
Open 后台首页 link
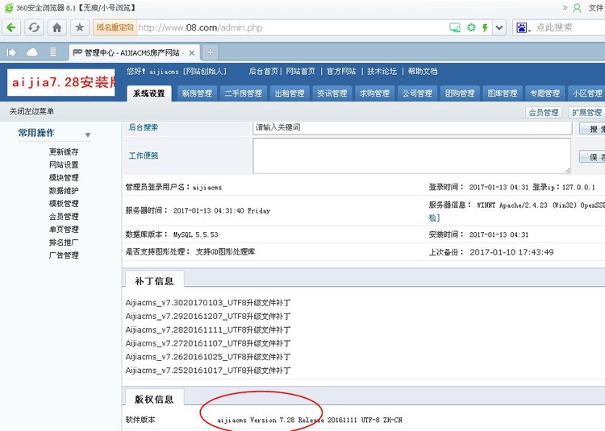(x=264, y=71)
